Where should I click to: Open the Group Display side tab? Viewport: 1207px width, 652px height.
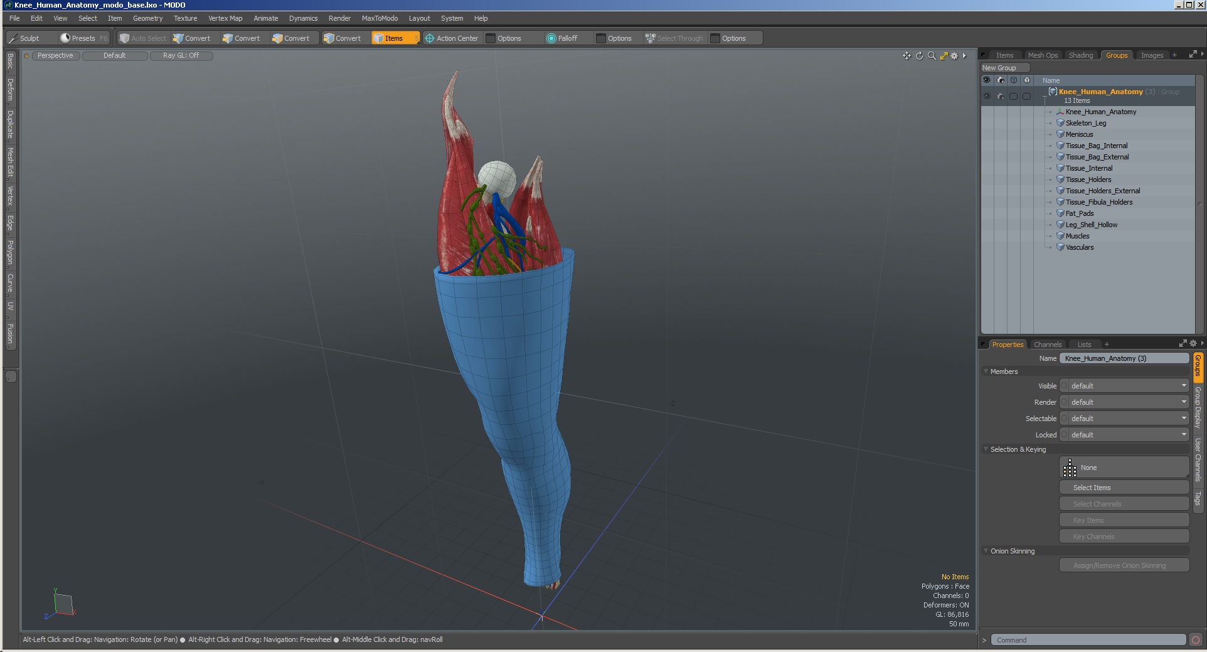(1198, 407)
